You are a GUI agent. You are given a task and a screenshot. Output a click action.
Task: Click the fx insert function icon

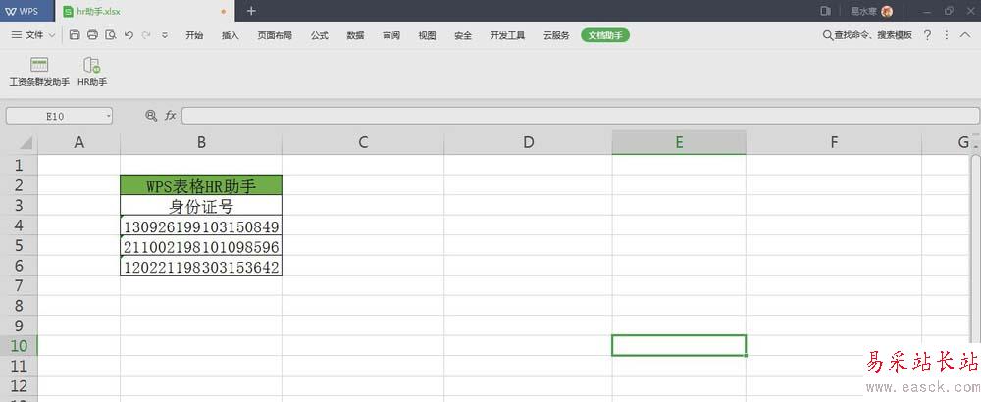coord(170,116)
